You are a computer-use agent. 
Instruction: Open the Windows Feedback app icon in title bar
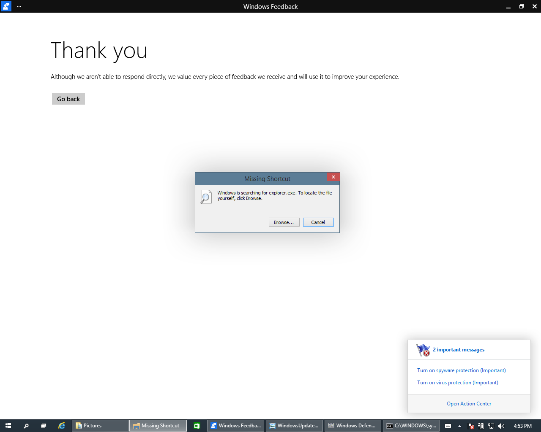[x=6, y=6]
